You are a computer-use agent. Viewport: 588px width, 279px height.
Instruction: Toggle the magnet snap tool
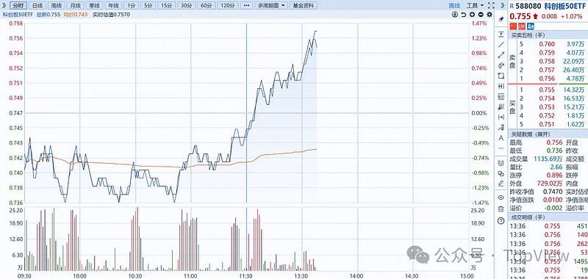tap(501, 163)
